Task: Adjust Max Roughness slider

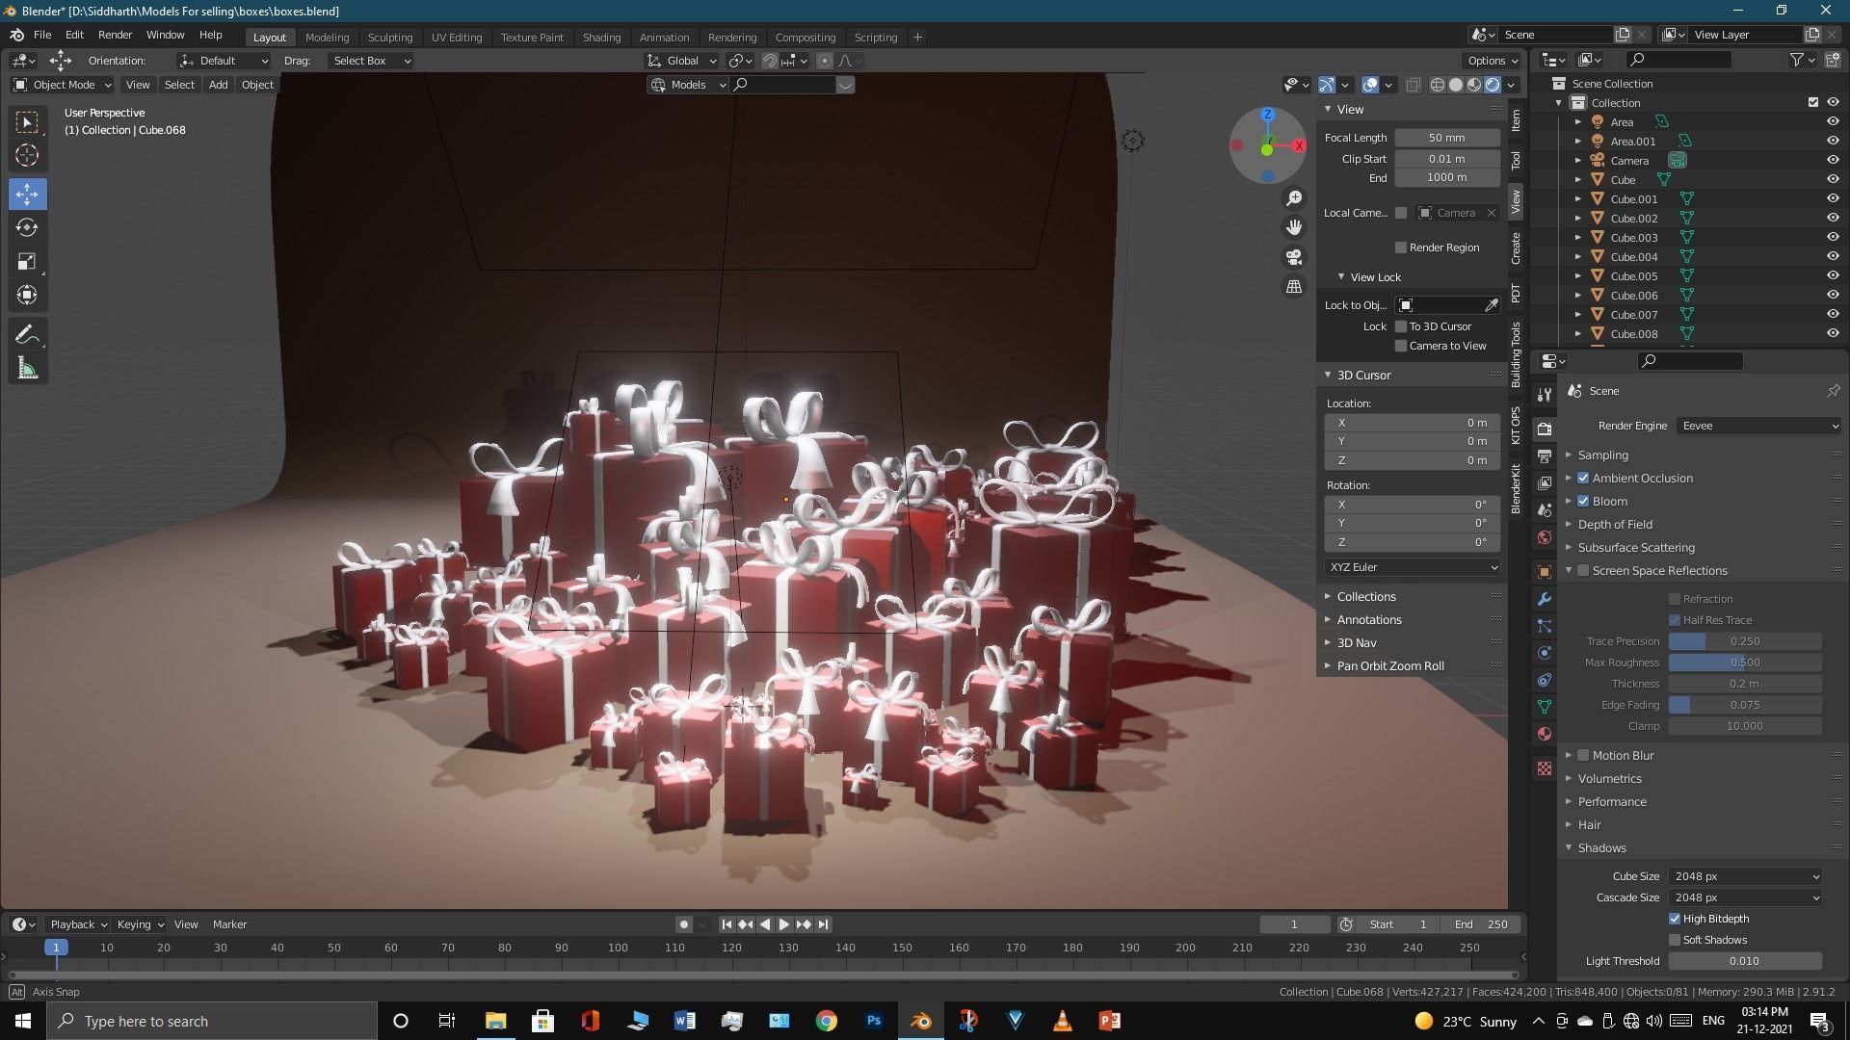Action: pyautogui.click(x=1745, y=663)
